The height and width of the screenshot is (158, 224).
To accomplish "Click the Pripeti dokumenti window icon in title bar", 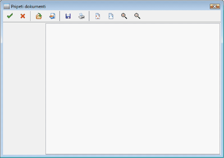I will point(7,7).
